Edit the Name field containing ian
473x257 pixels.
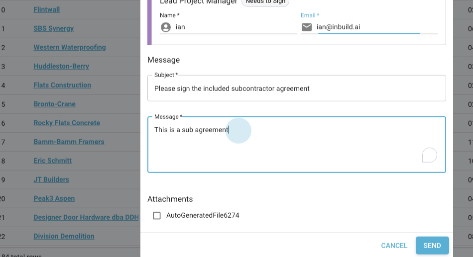[235, 27]
